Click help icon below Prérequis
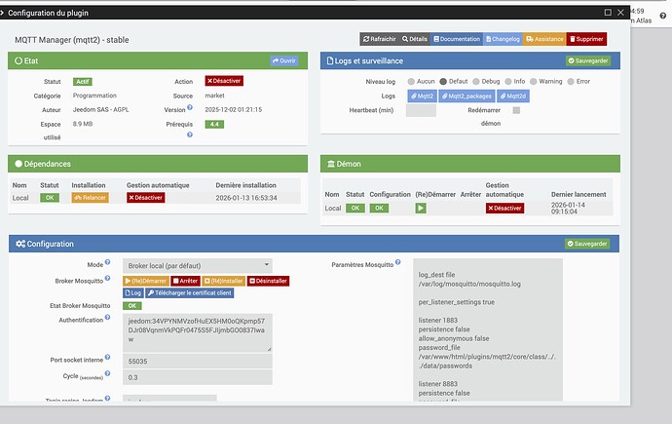This screenshot has width=672, height=424. click(x=190, y=135)
